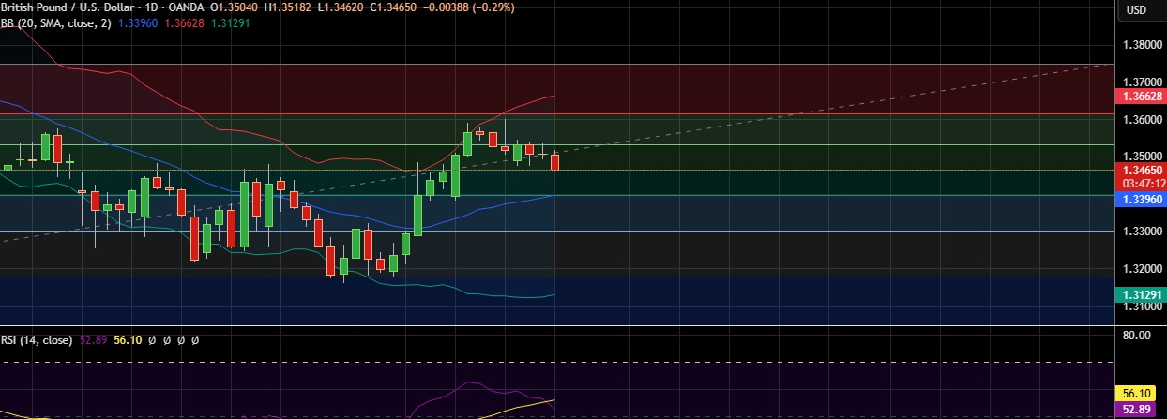The width and height of the screenshot is (1167, 419).
Task: Click the 1.38000 price scale tick
Action: (x=1142, y=44)
